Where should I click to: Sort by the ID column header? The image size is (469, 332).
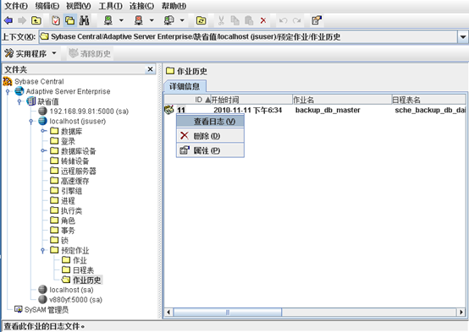pyautogui.click(x=187, y=100)
